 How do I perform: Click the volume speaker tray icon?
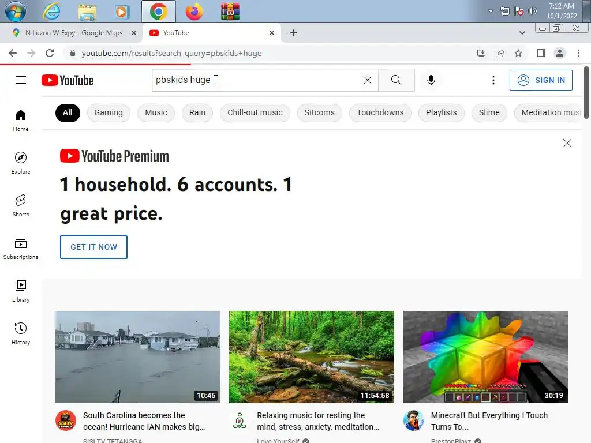pos(533,12)
